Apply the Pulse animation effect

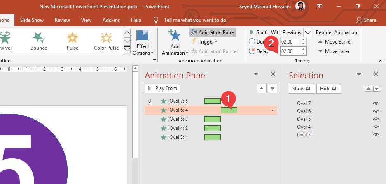73,41
